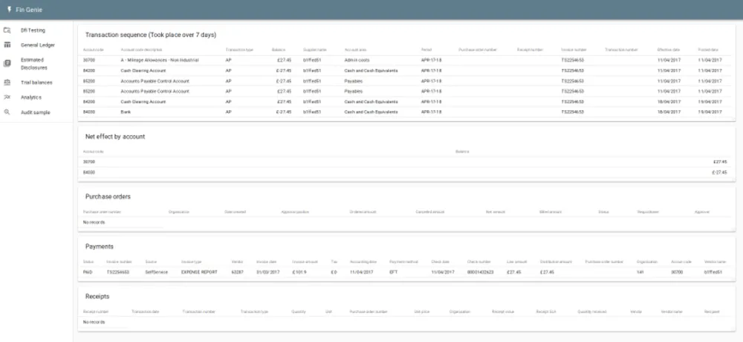
Task: Click SelfService source cell in Payments
Action: 156,272
